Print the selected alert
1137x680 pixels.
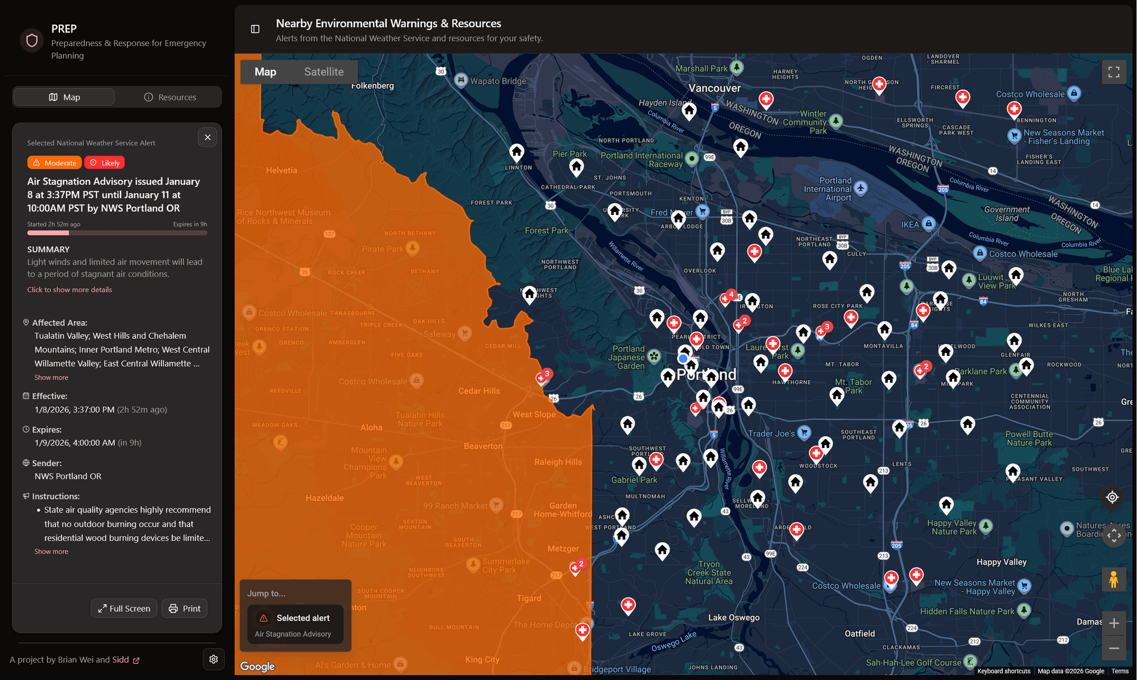tap(184, 608)
